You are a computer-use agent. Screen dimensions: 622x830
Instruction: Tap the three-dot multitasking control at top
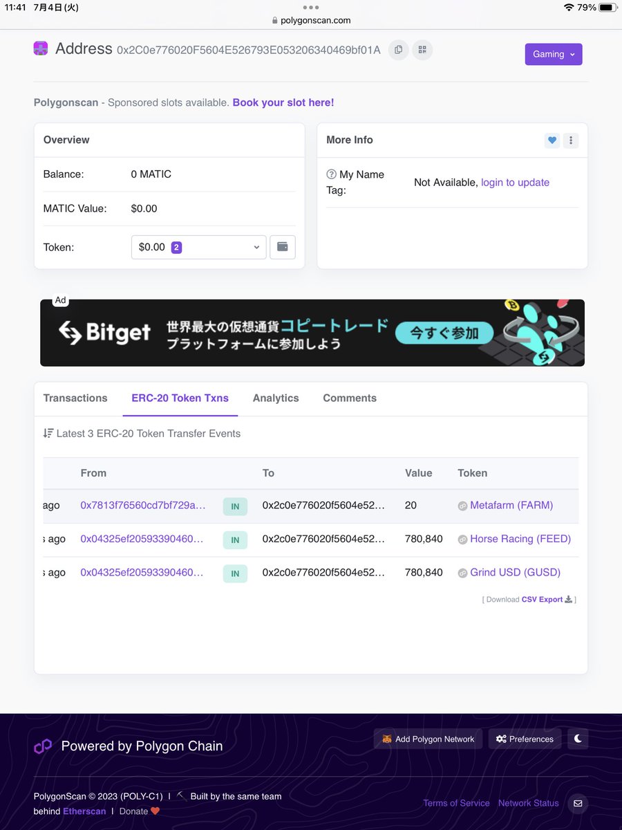[311, 7]
